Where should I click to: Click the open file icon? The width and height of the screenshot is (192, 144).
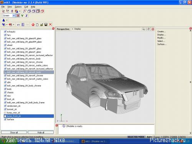tap(41, 25)
